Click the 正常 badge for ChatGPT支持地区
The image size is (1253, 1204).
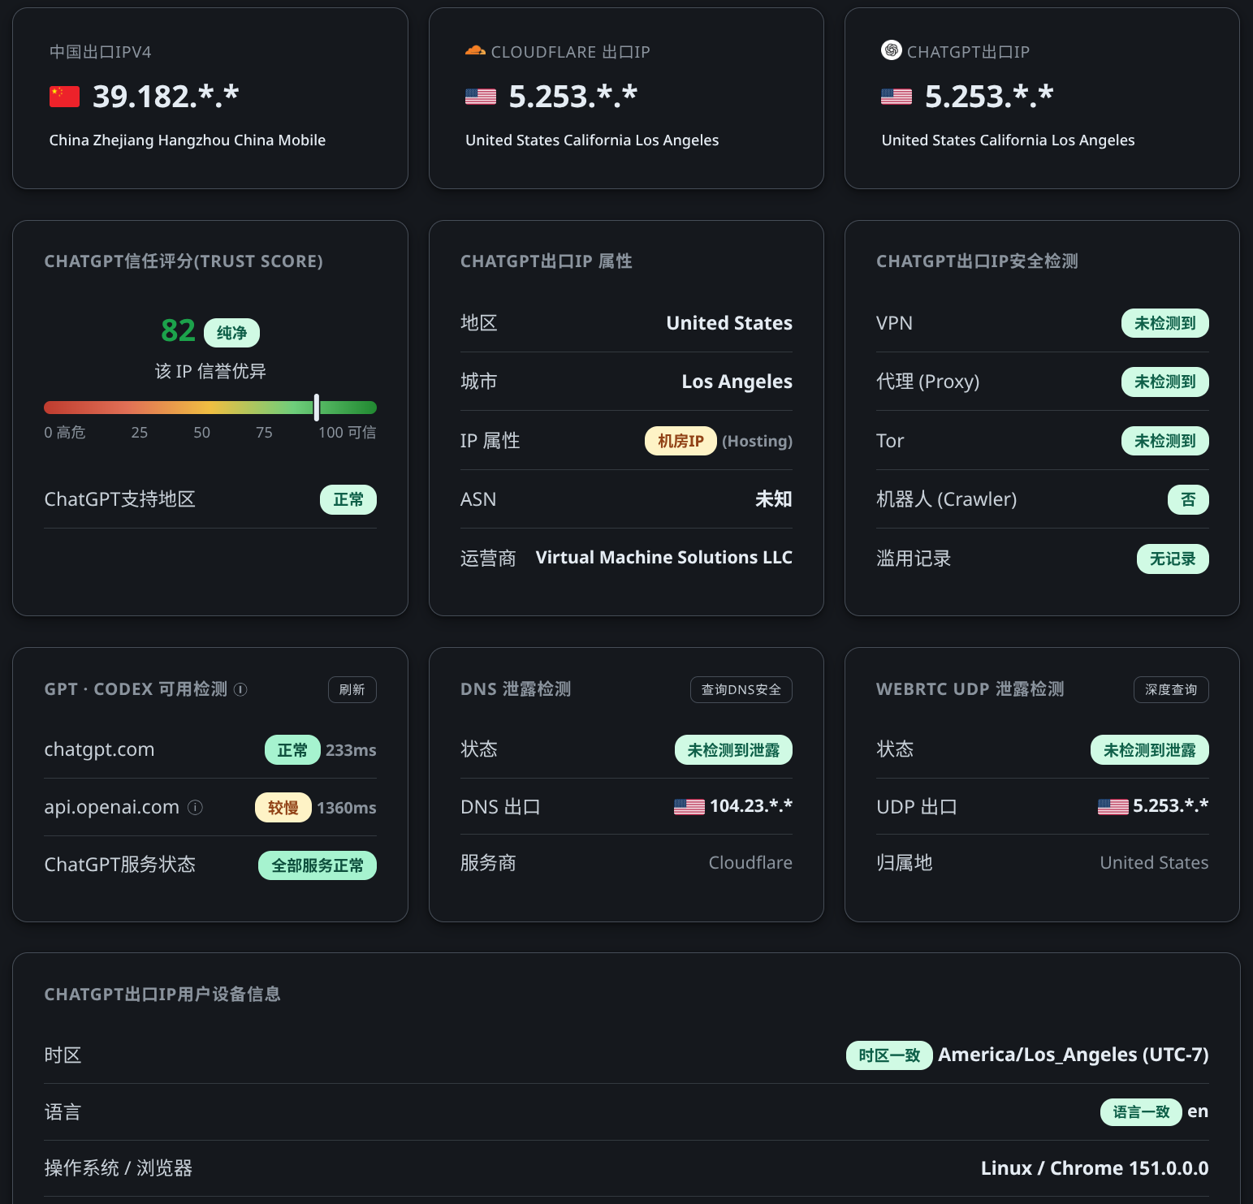[x=348, y=499]
